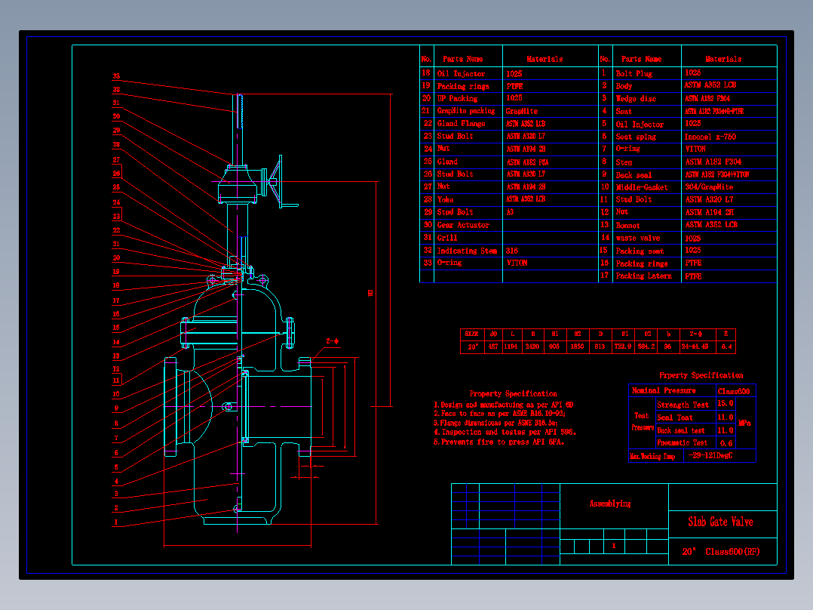Select the handwheel of the gear actuator
This screenshot has width=813, height=610.
point(281,181)
